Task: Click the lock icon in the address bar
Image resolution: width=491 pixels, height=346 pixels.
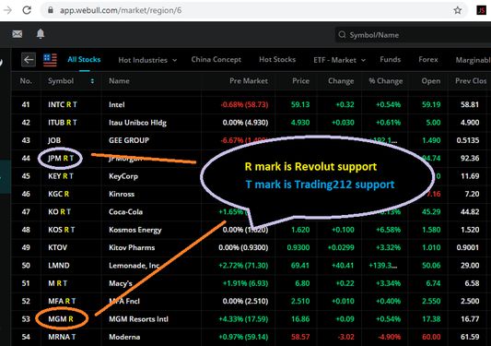Action: click(51, 10)
